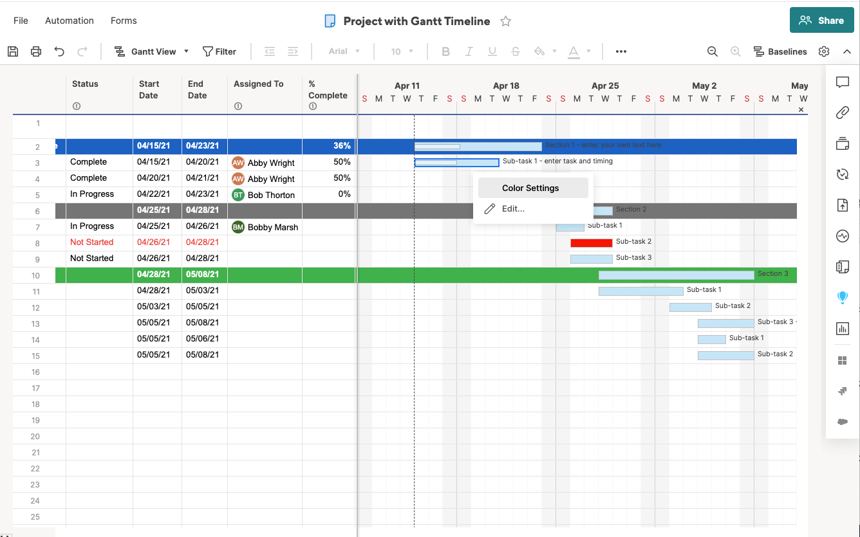
Task: Select Color Settings in context menu
Action: [x=533, y=188]
